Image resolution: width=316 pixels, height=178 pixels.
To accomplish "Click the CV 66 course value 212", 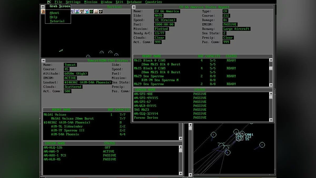I will point(226,16).
